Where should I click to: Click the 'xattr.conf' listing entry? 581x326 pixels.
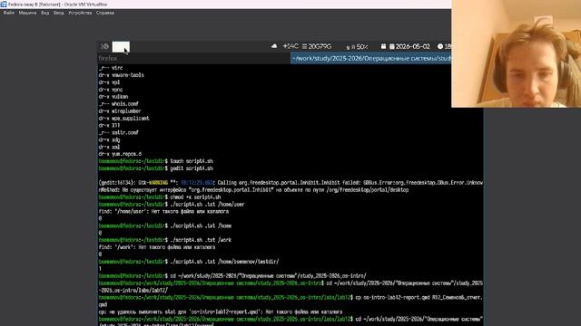tap(125, 133)
